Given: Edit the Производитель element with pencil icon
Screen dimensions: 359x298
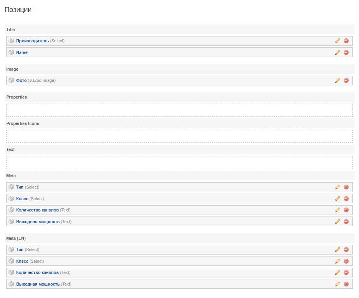Looking at the screenshot, I should click(337, 41).
